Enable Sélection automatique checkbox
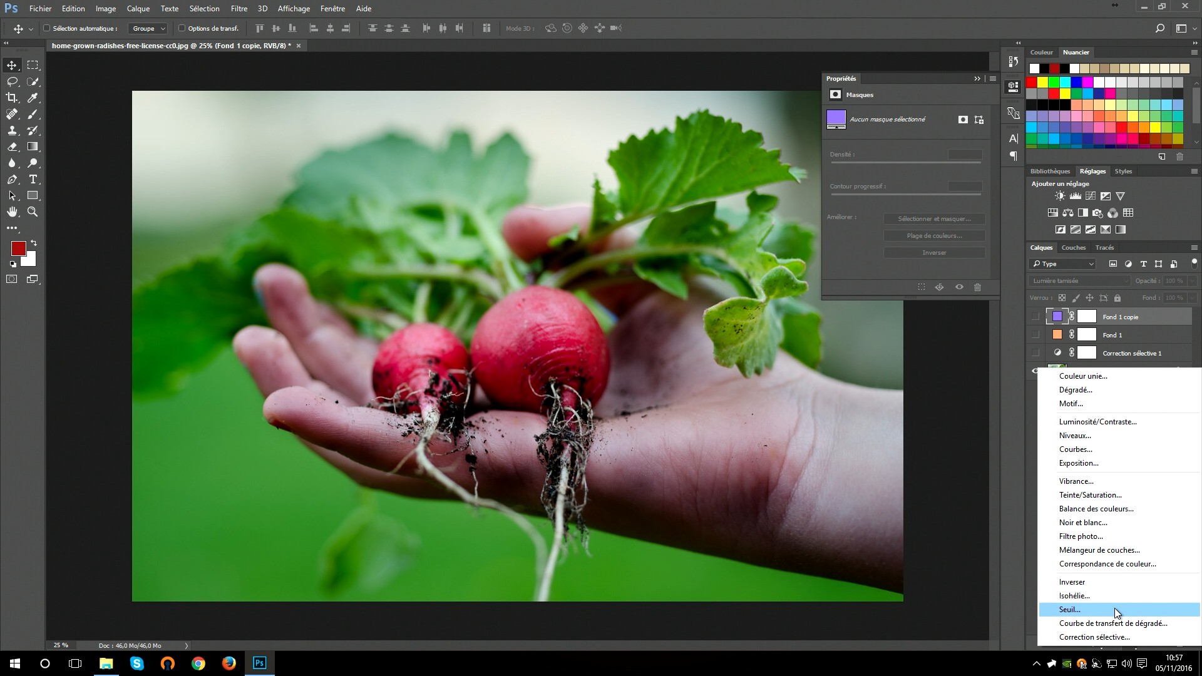 point(47,28)
